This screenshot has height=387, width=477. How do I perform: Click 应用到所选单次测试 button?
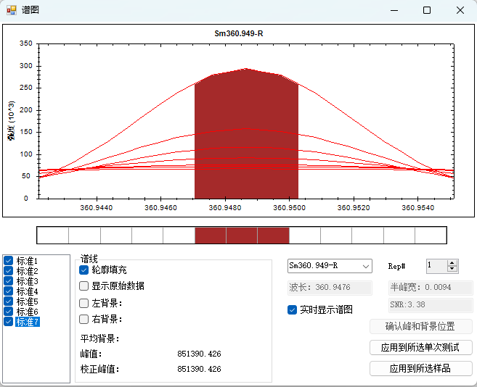421,348
